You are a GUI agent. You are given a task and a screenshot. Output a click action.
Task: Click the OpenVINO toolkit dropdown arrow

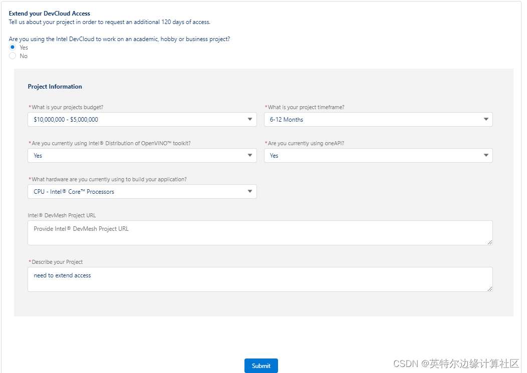tap(249, 155)
